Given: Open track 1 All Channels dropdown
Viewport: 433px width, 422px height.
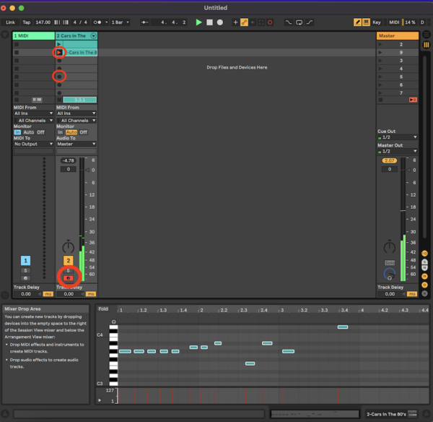Looking at the screenshot, I should pos(33,121).
